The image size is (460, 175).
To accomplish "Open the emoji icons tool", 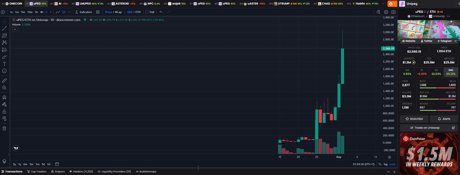I will (4, 71).
